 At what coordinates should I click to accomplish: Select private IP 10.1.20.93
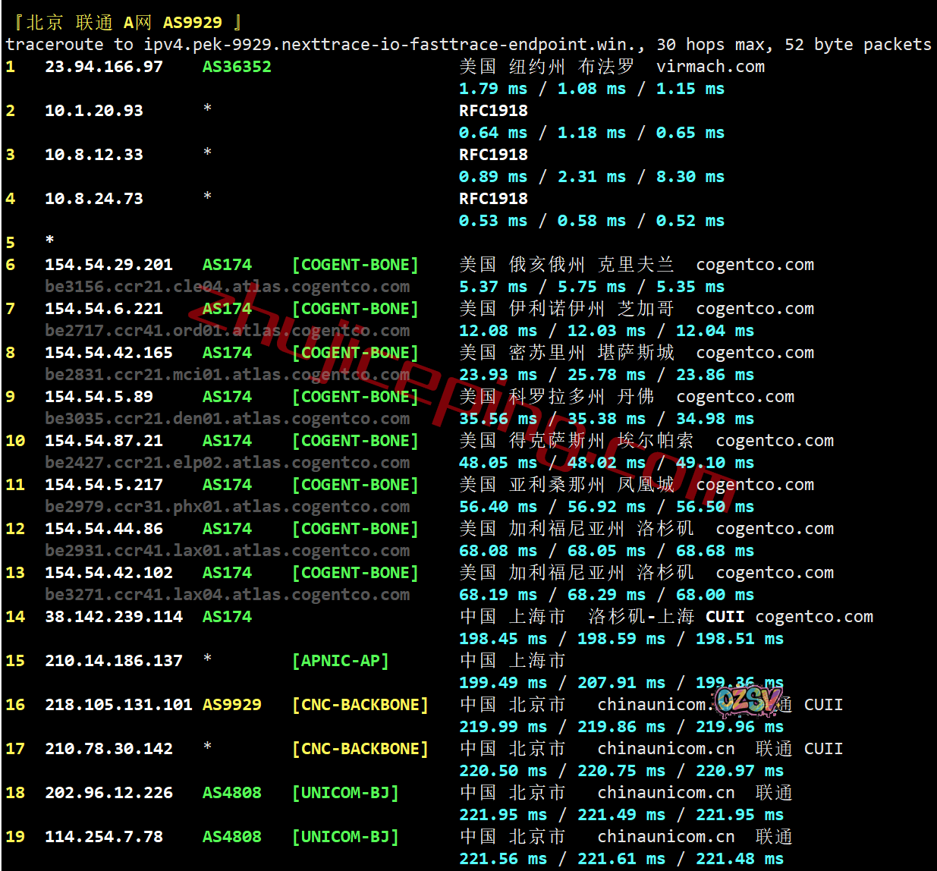pyautogui.click(x=94, y=111)
